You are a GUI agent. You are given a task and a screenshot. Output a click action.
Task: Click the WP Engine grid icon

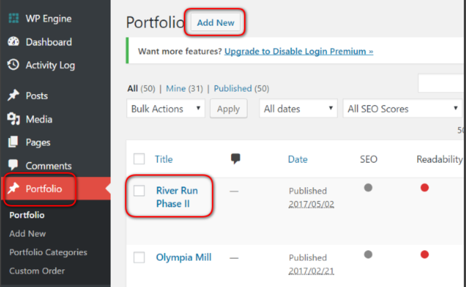pyautogui.click(x=13, y=18)
